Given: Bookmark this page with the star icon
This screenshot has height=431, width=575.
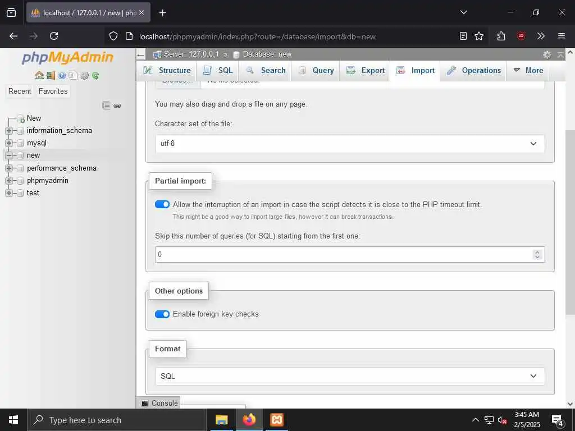Looking at the screenshot, I should [479, 36].
